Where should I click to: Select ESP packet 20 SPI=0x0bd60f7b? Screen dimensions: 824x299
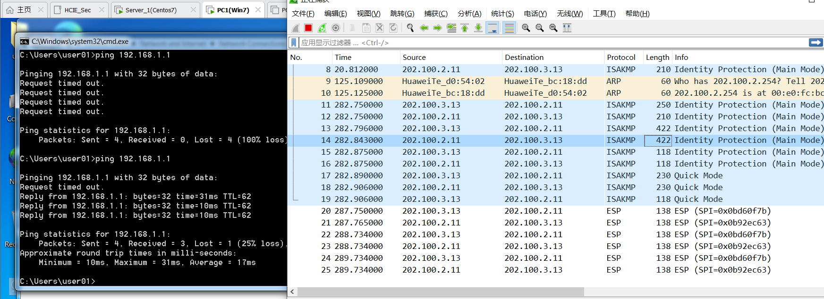click(556, 211)
